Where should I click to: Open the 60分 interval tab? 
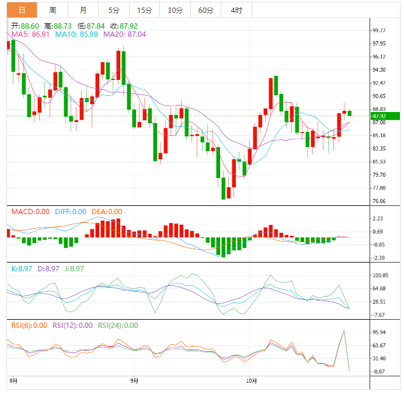206,10
